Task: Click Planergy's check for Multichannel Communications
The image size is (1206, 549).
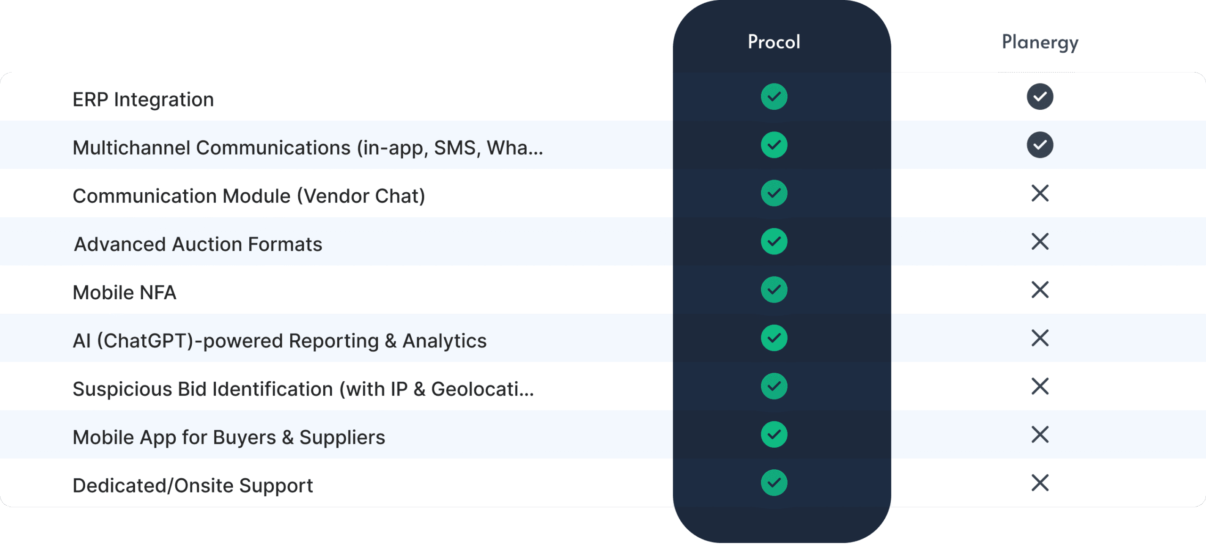Action: [x=1040, y=145]
